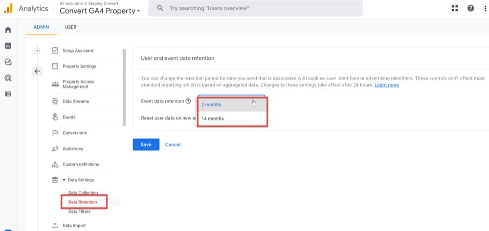
Task: Click the Conversions flag icon
Action: 55,133
